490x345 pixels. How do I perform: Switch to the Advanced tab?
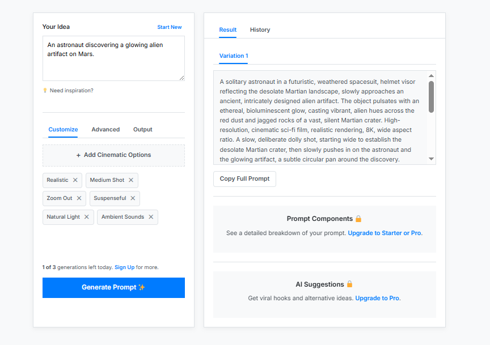(105, 129)
